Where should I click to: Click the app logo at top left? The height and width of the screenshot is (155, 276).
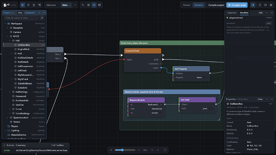point(6,5)
